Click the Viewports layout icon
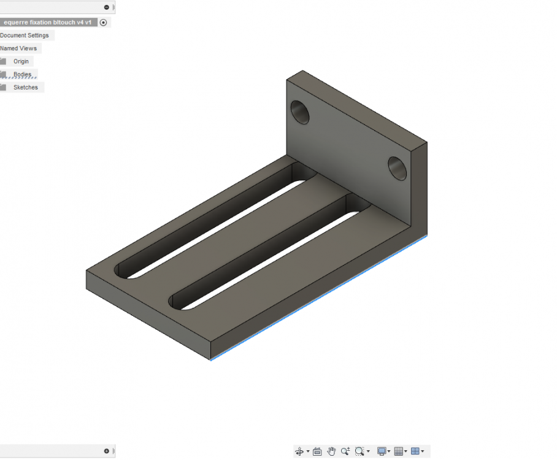The height and width of the screenshot is (460, 557). pos(415,451)
